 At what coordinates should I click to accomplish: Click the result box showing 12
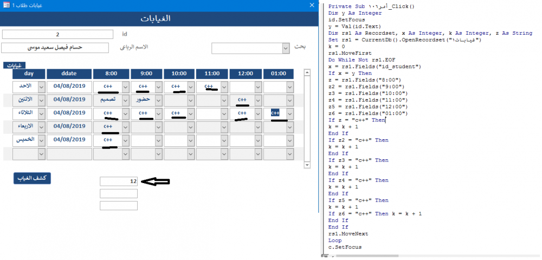pos(119,181)
